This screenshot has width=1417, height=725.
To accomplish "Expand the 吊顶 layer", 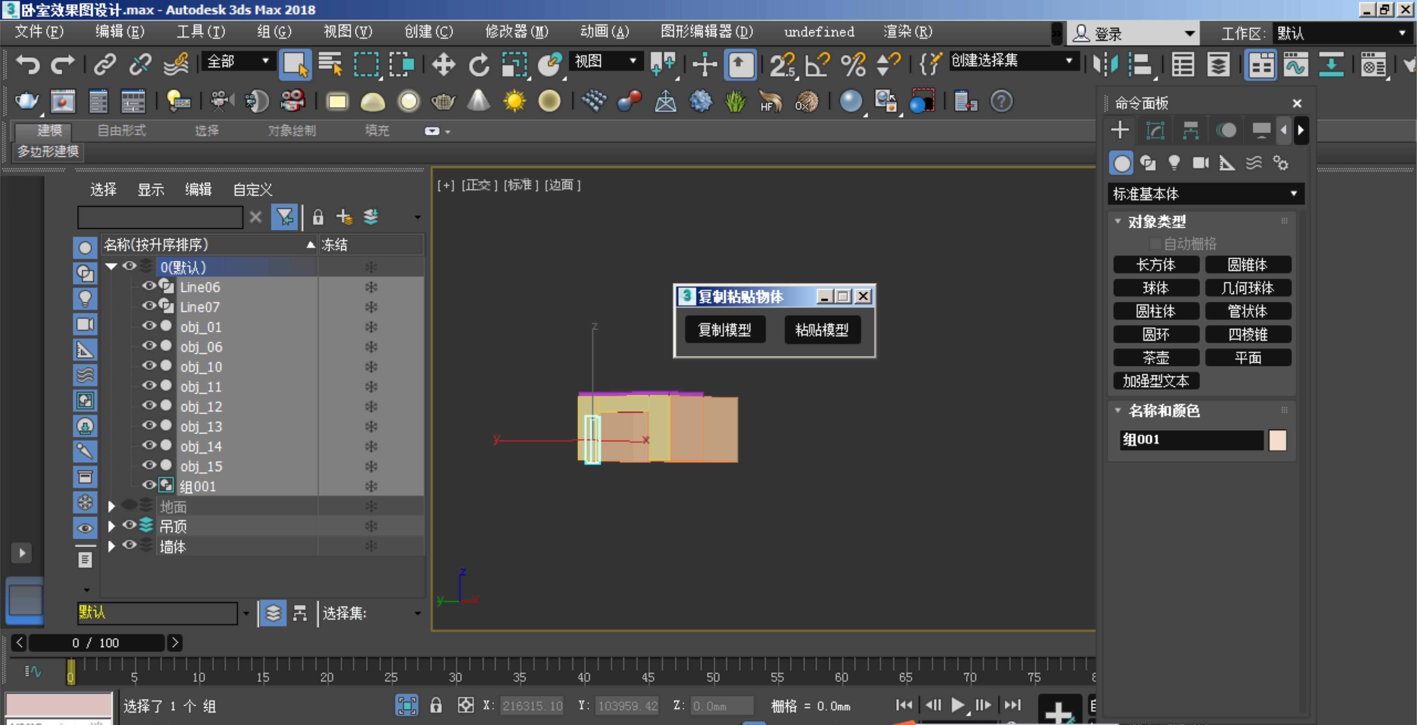I will [x=111, y=526].
